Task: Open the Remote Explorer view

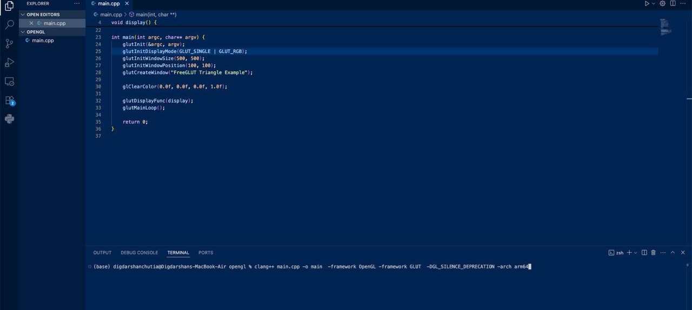Action: 9,82
